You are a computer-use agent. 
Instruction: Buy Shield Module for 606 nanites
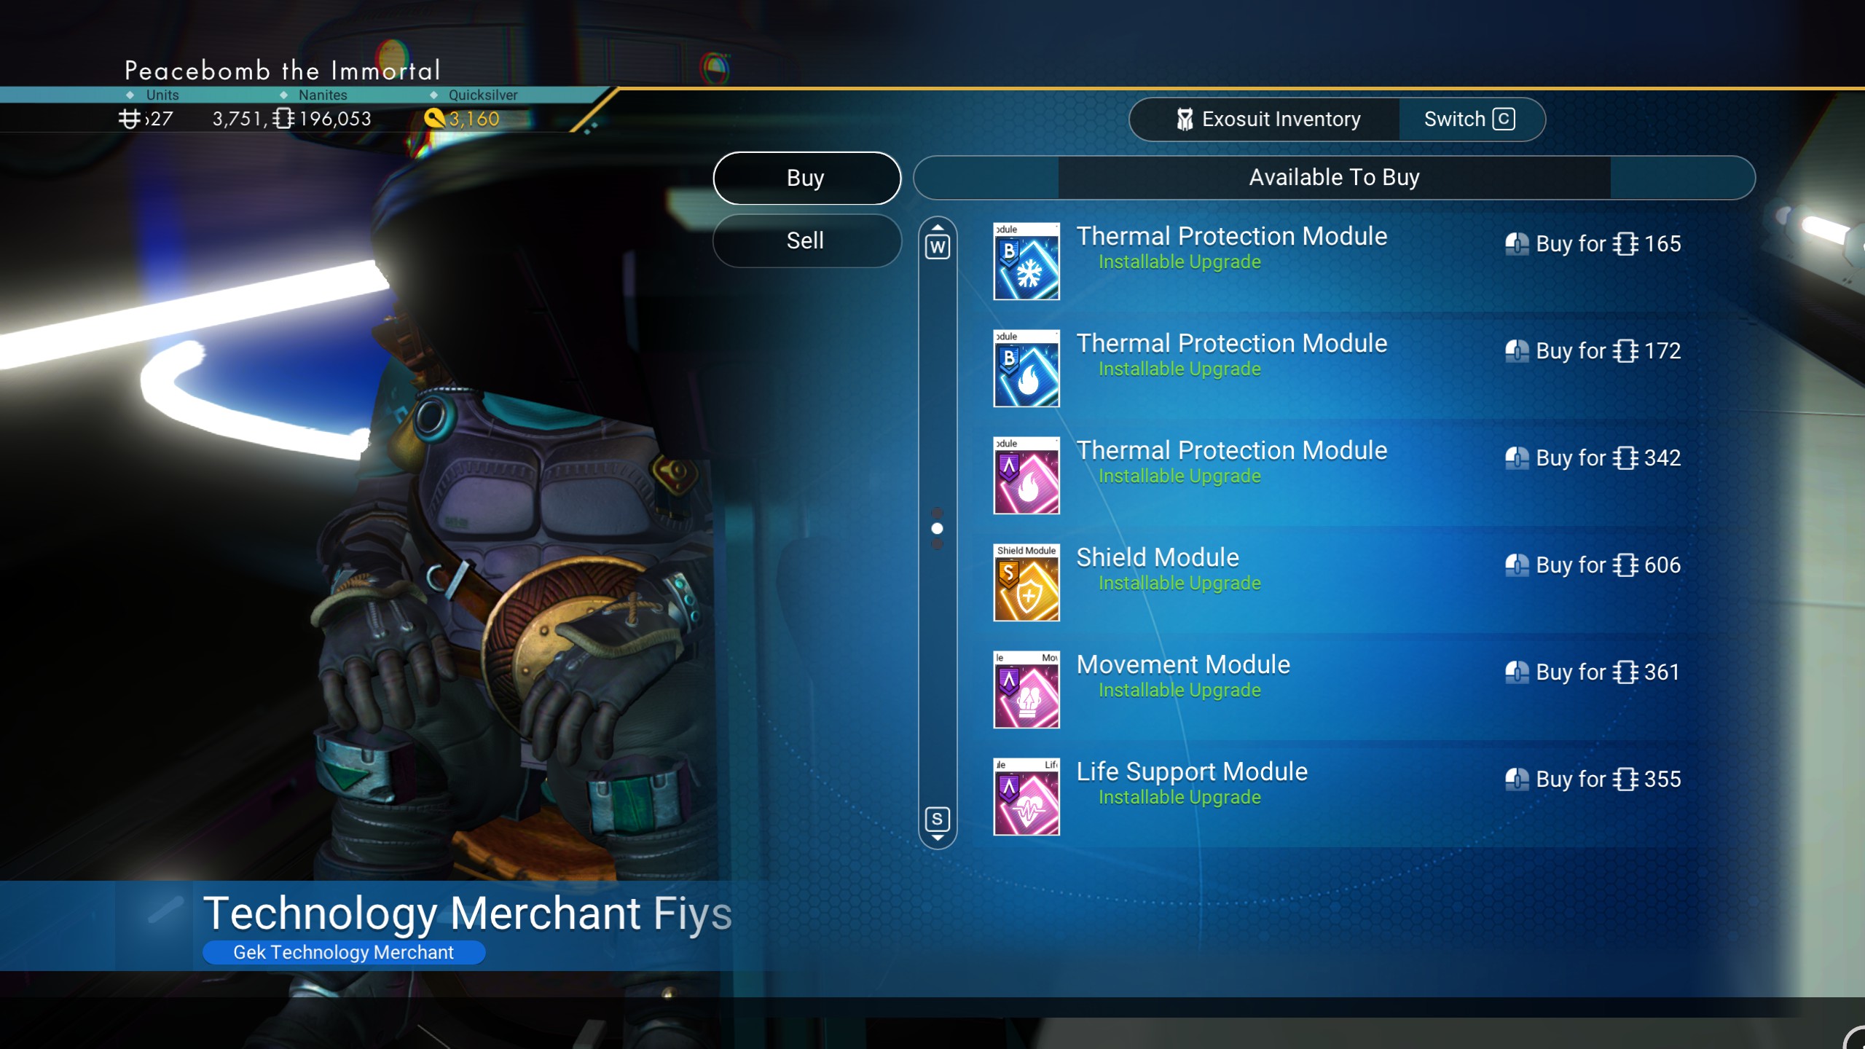point(1593,565)
